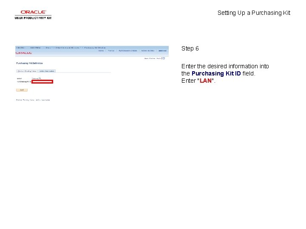The image size is (306, 229).
Task: Click the Add button
Action: (22, 90)
